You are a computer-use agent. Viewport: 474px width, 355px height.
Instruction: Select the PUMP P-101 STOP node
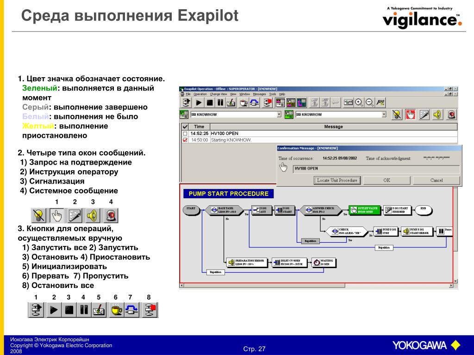coord(385,232)
